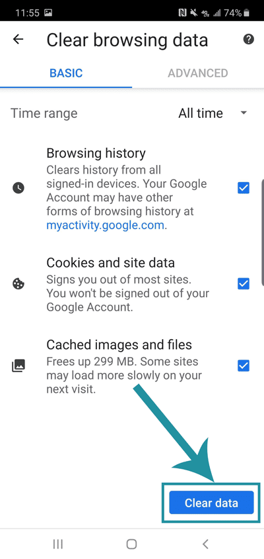Tap the cookie icon beside Cookies

tap(18, 283)
